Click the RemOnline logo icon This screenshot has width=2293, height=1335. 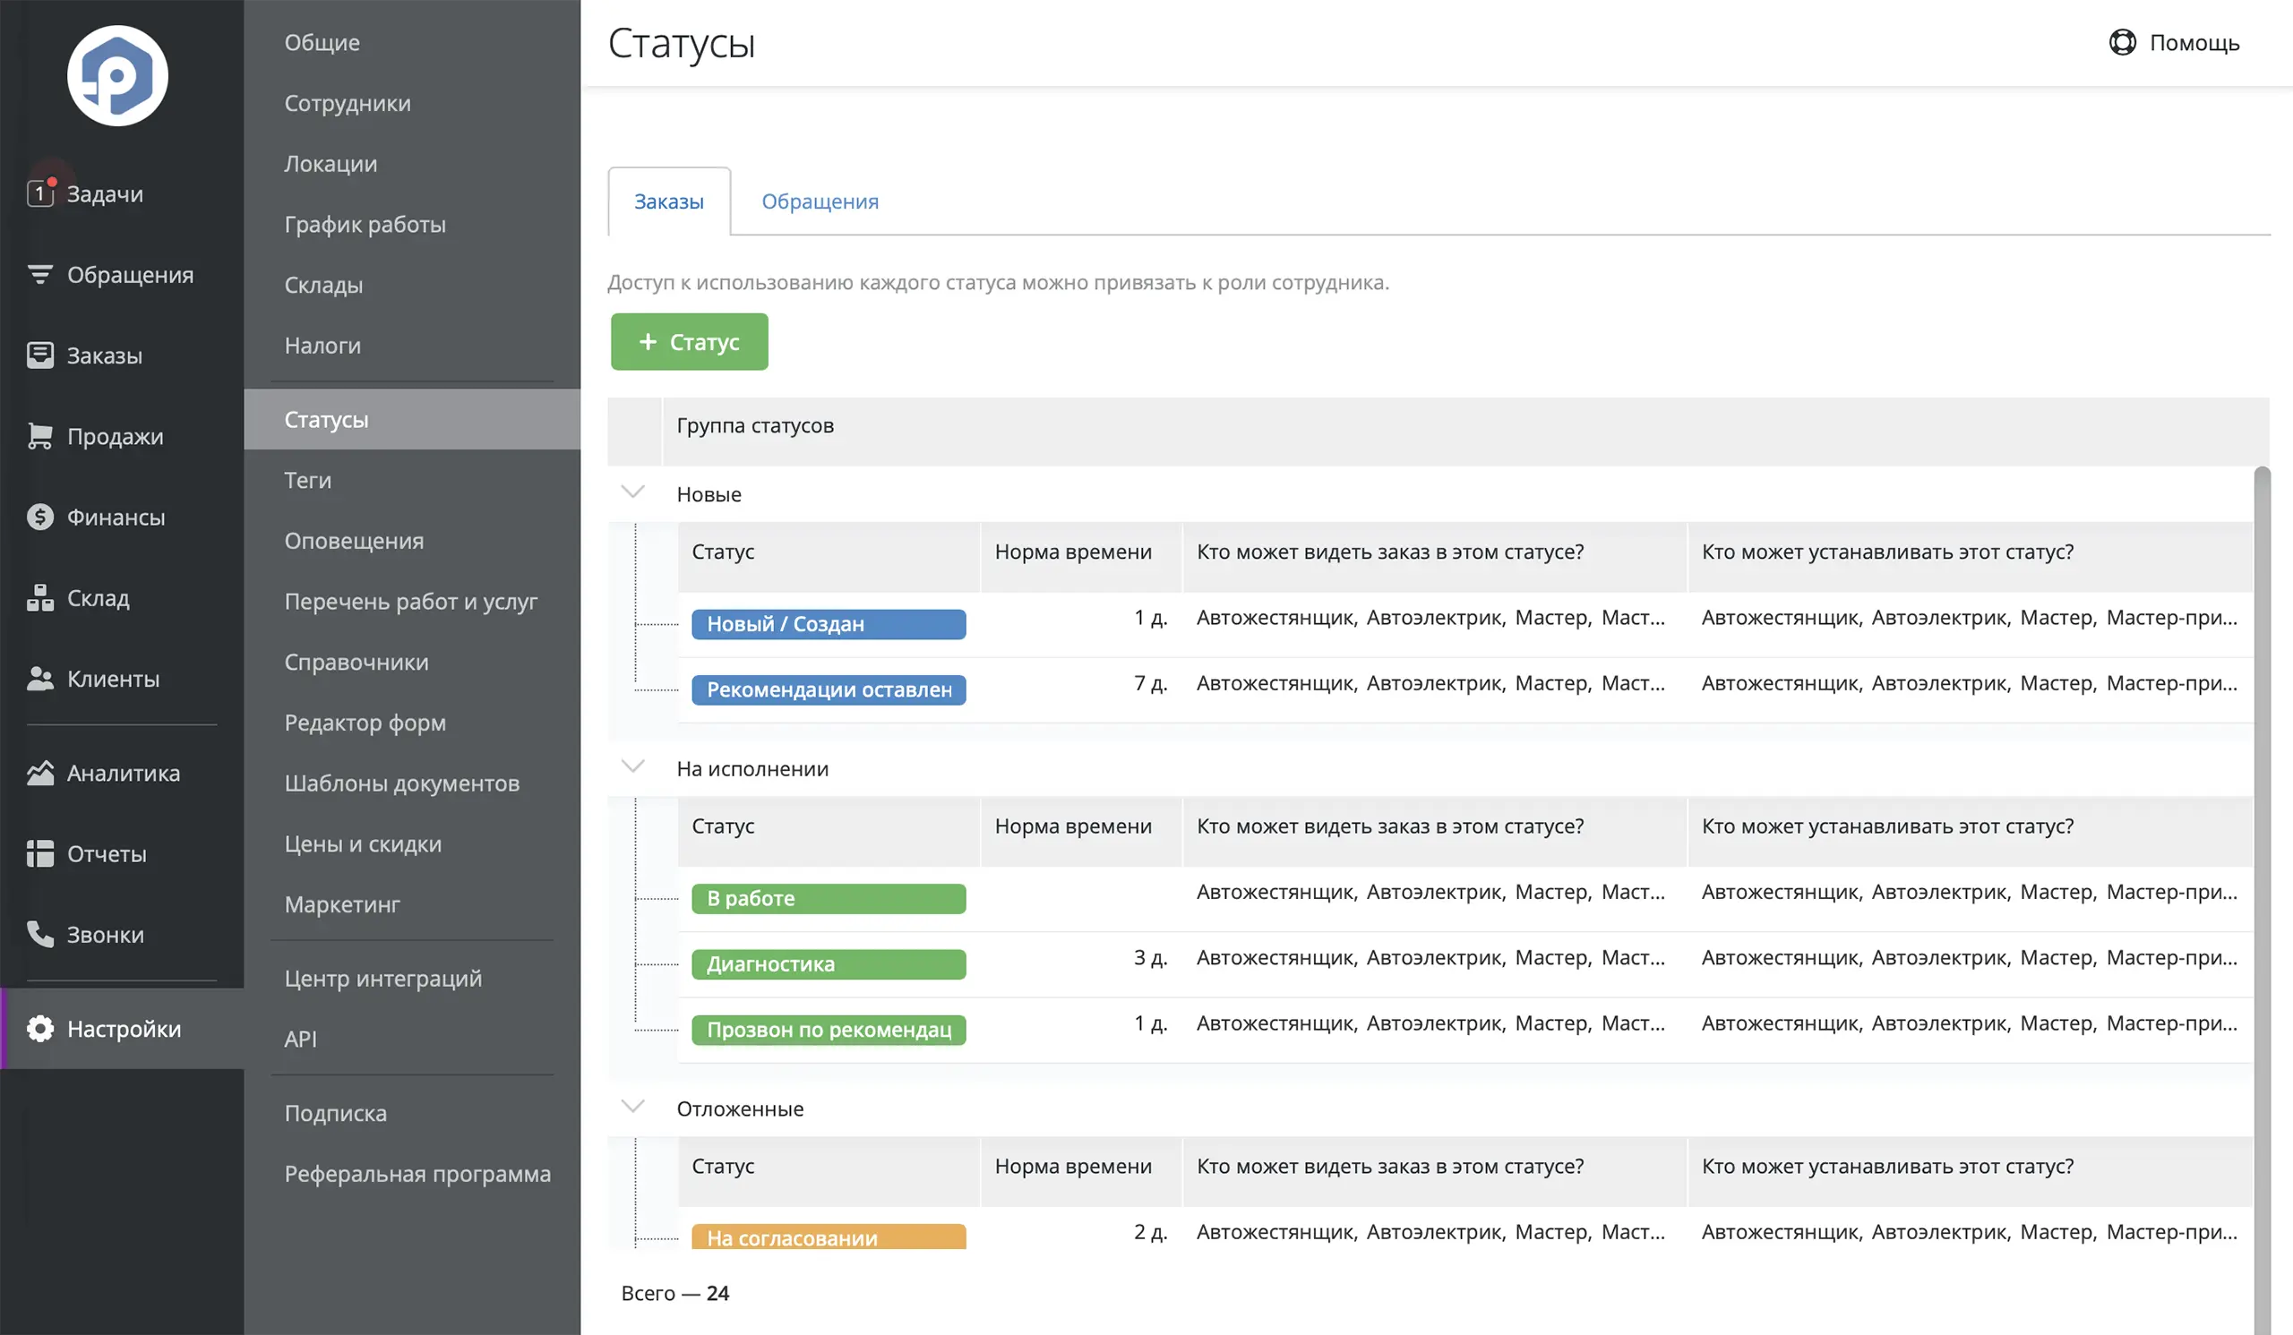click(x=117, y=75)
